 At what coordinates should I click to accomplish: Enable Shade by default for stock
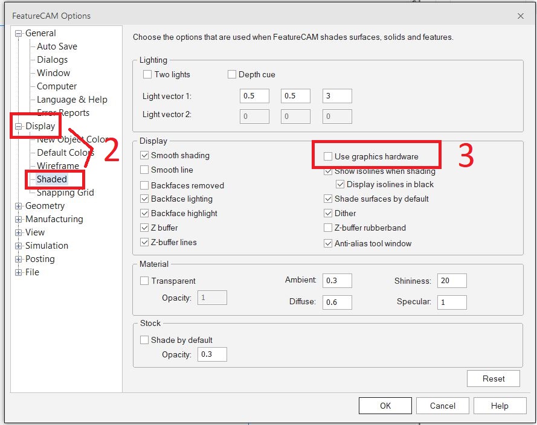(144, 340)
